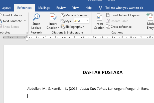154x103 pixels.
Task: Click the citation Style icon
Action: pyautogui.click(x=62, y=21)
